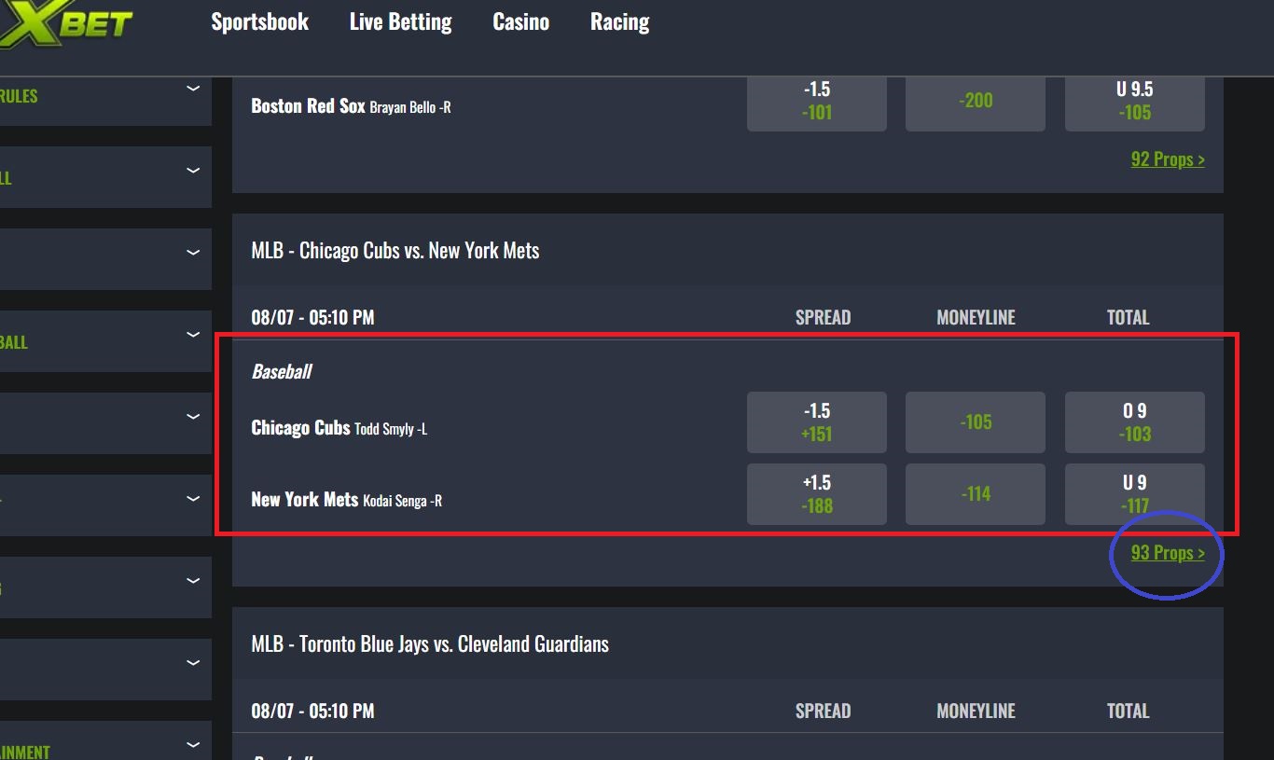Select the Chicago Cubs -1.5 spread at +151
Image resolution: width=1274 pixels, height=760 pixels.
816,422
